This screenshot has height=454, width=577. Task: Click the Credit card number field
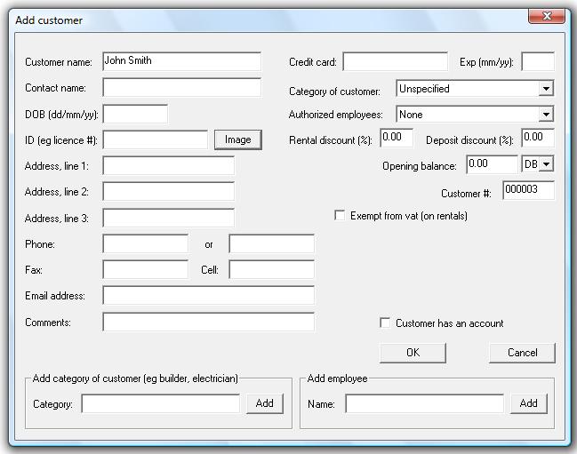coord(395,62)
